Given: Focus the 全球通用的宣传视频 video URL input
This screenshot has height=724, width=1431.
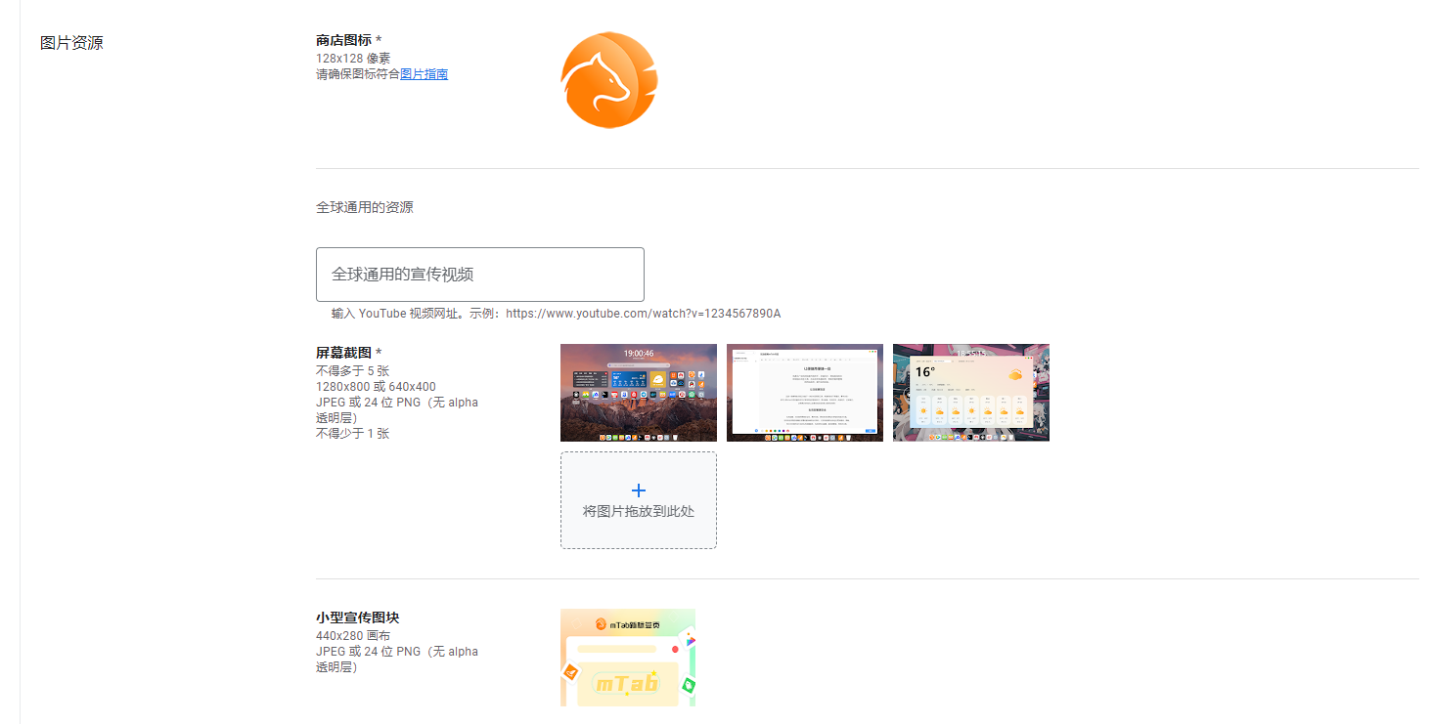Looking at the screenshot, I should click(479, 275).
